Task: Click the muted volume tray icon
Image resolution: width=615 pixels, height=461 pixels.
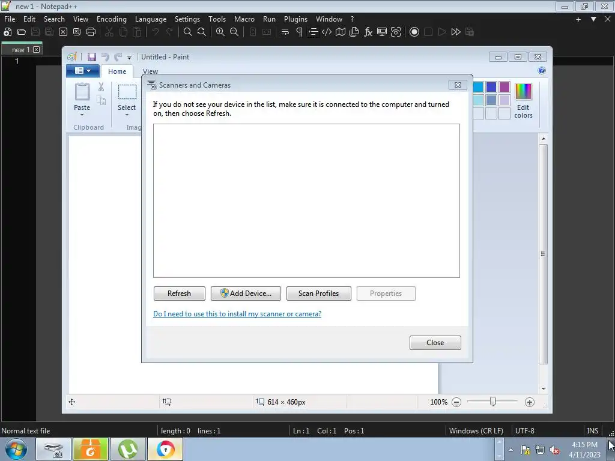Action: tap(554, 450)
